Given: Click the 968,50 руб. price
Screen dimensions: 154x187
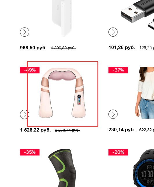Looking at the screenshot, I should (x=33, y=48).
